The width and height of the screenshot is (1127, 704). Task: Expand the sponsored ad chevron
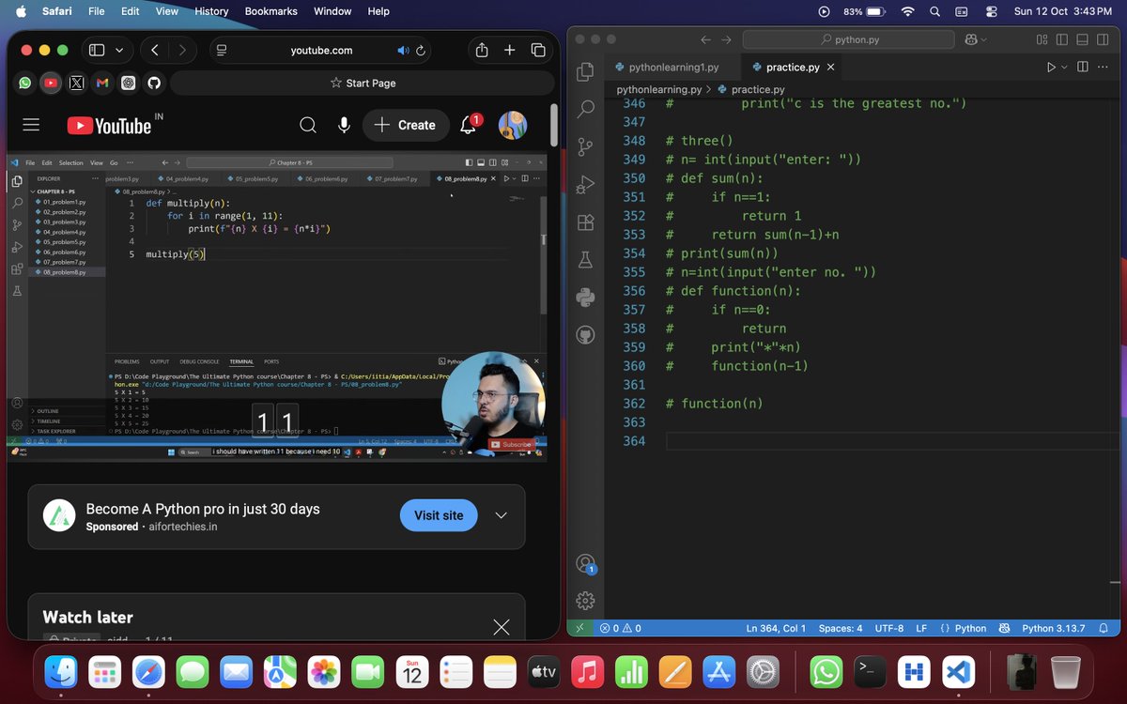tap(501, 515)
